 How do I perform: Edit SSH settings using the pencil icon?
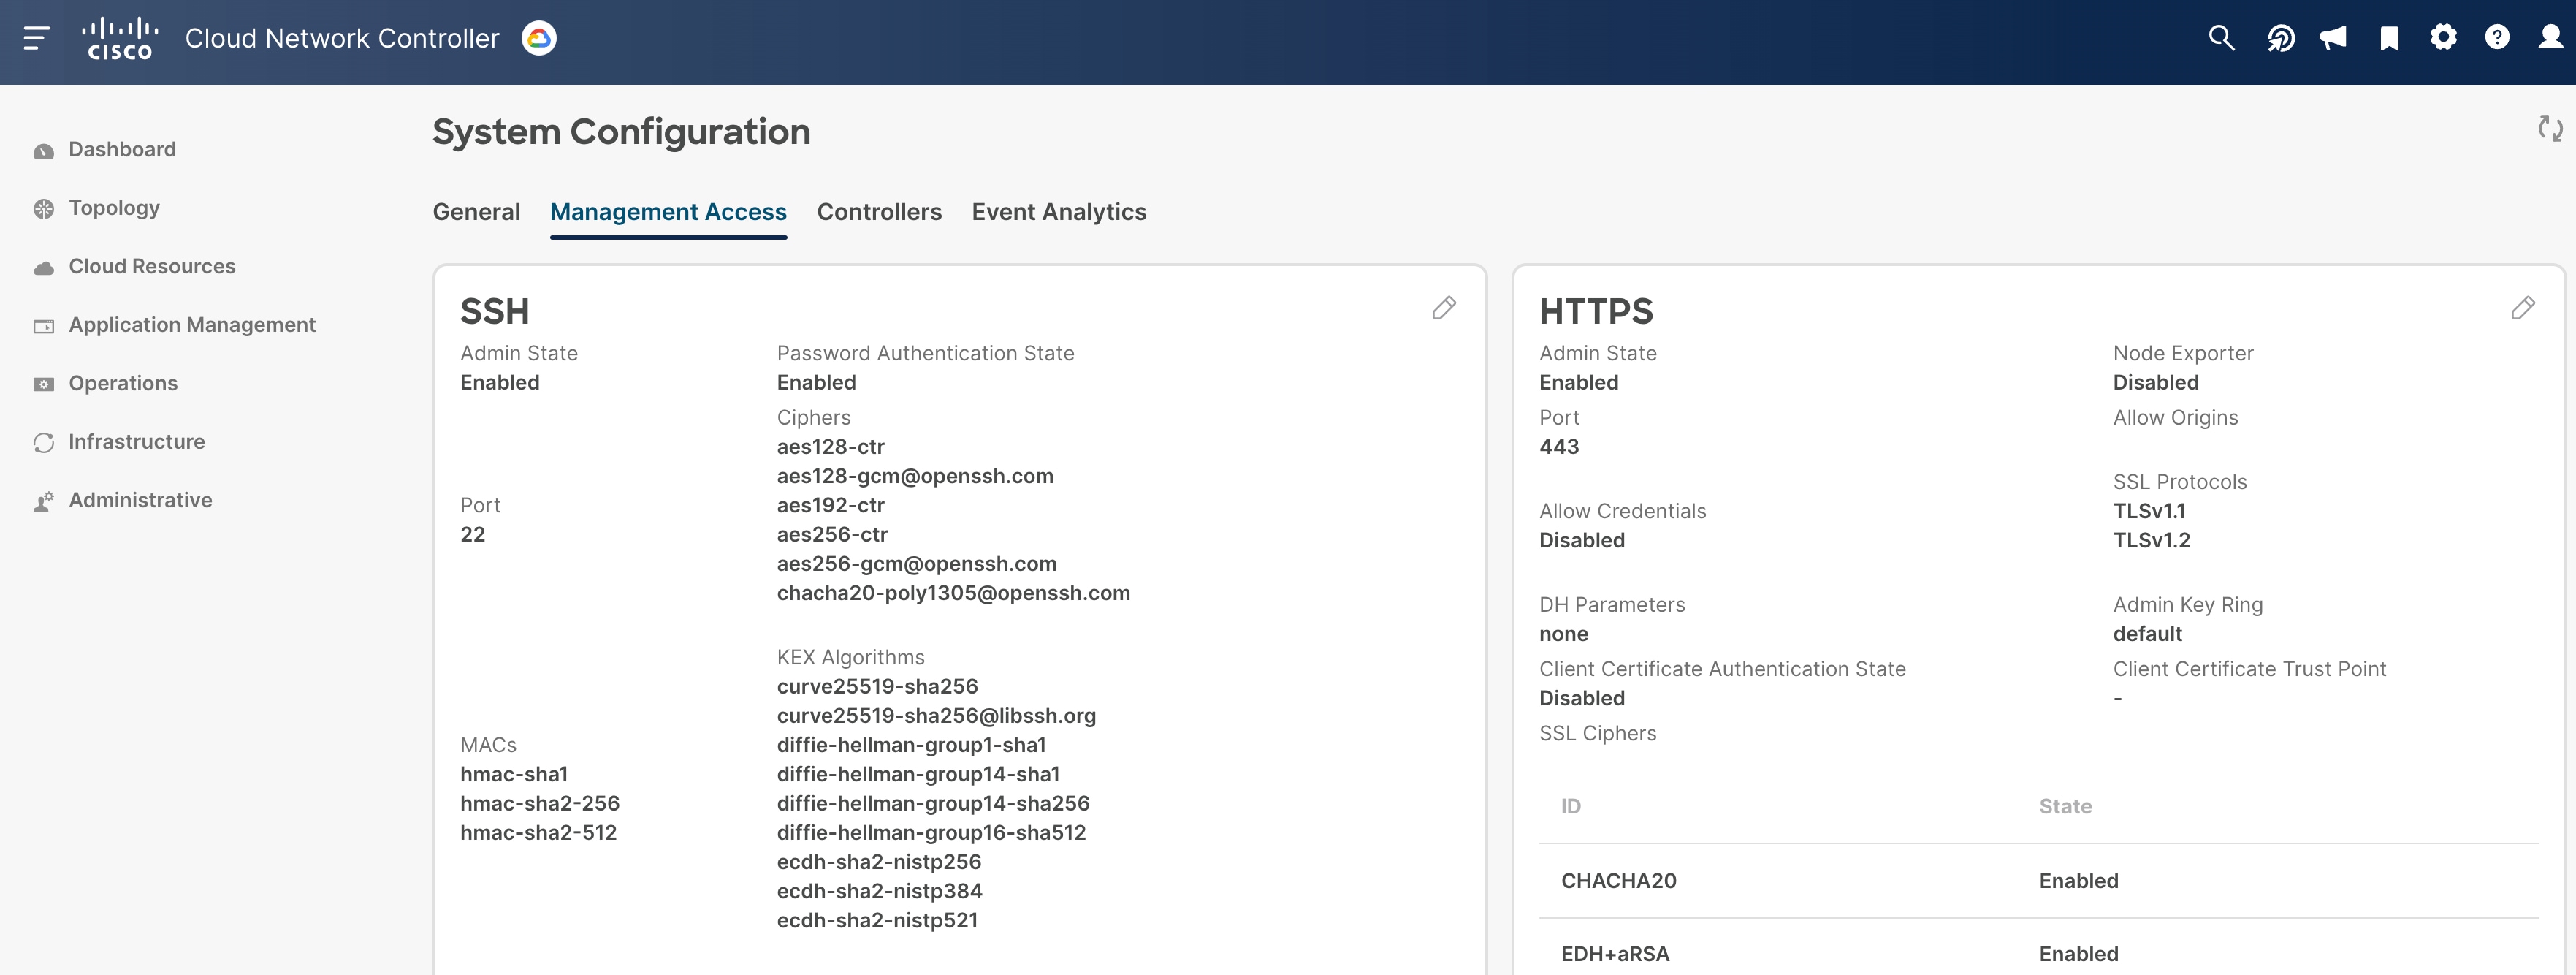(1444, 308)
